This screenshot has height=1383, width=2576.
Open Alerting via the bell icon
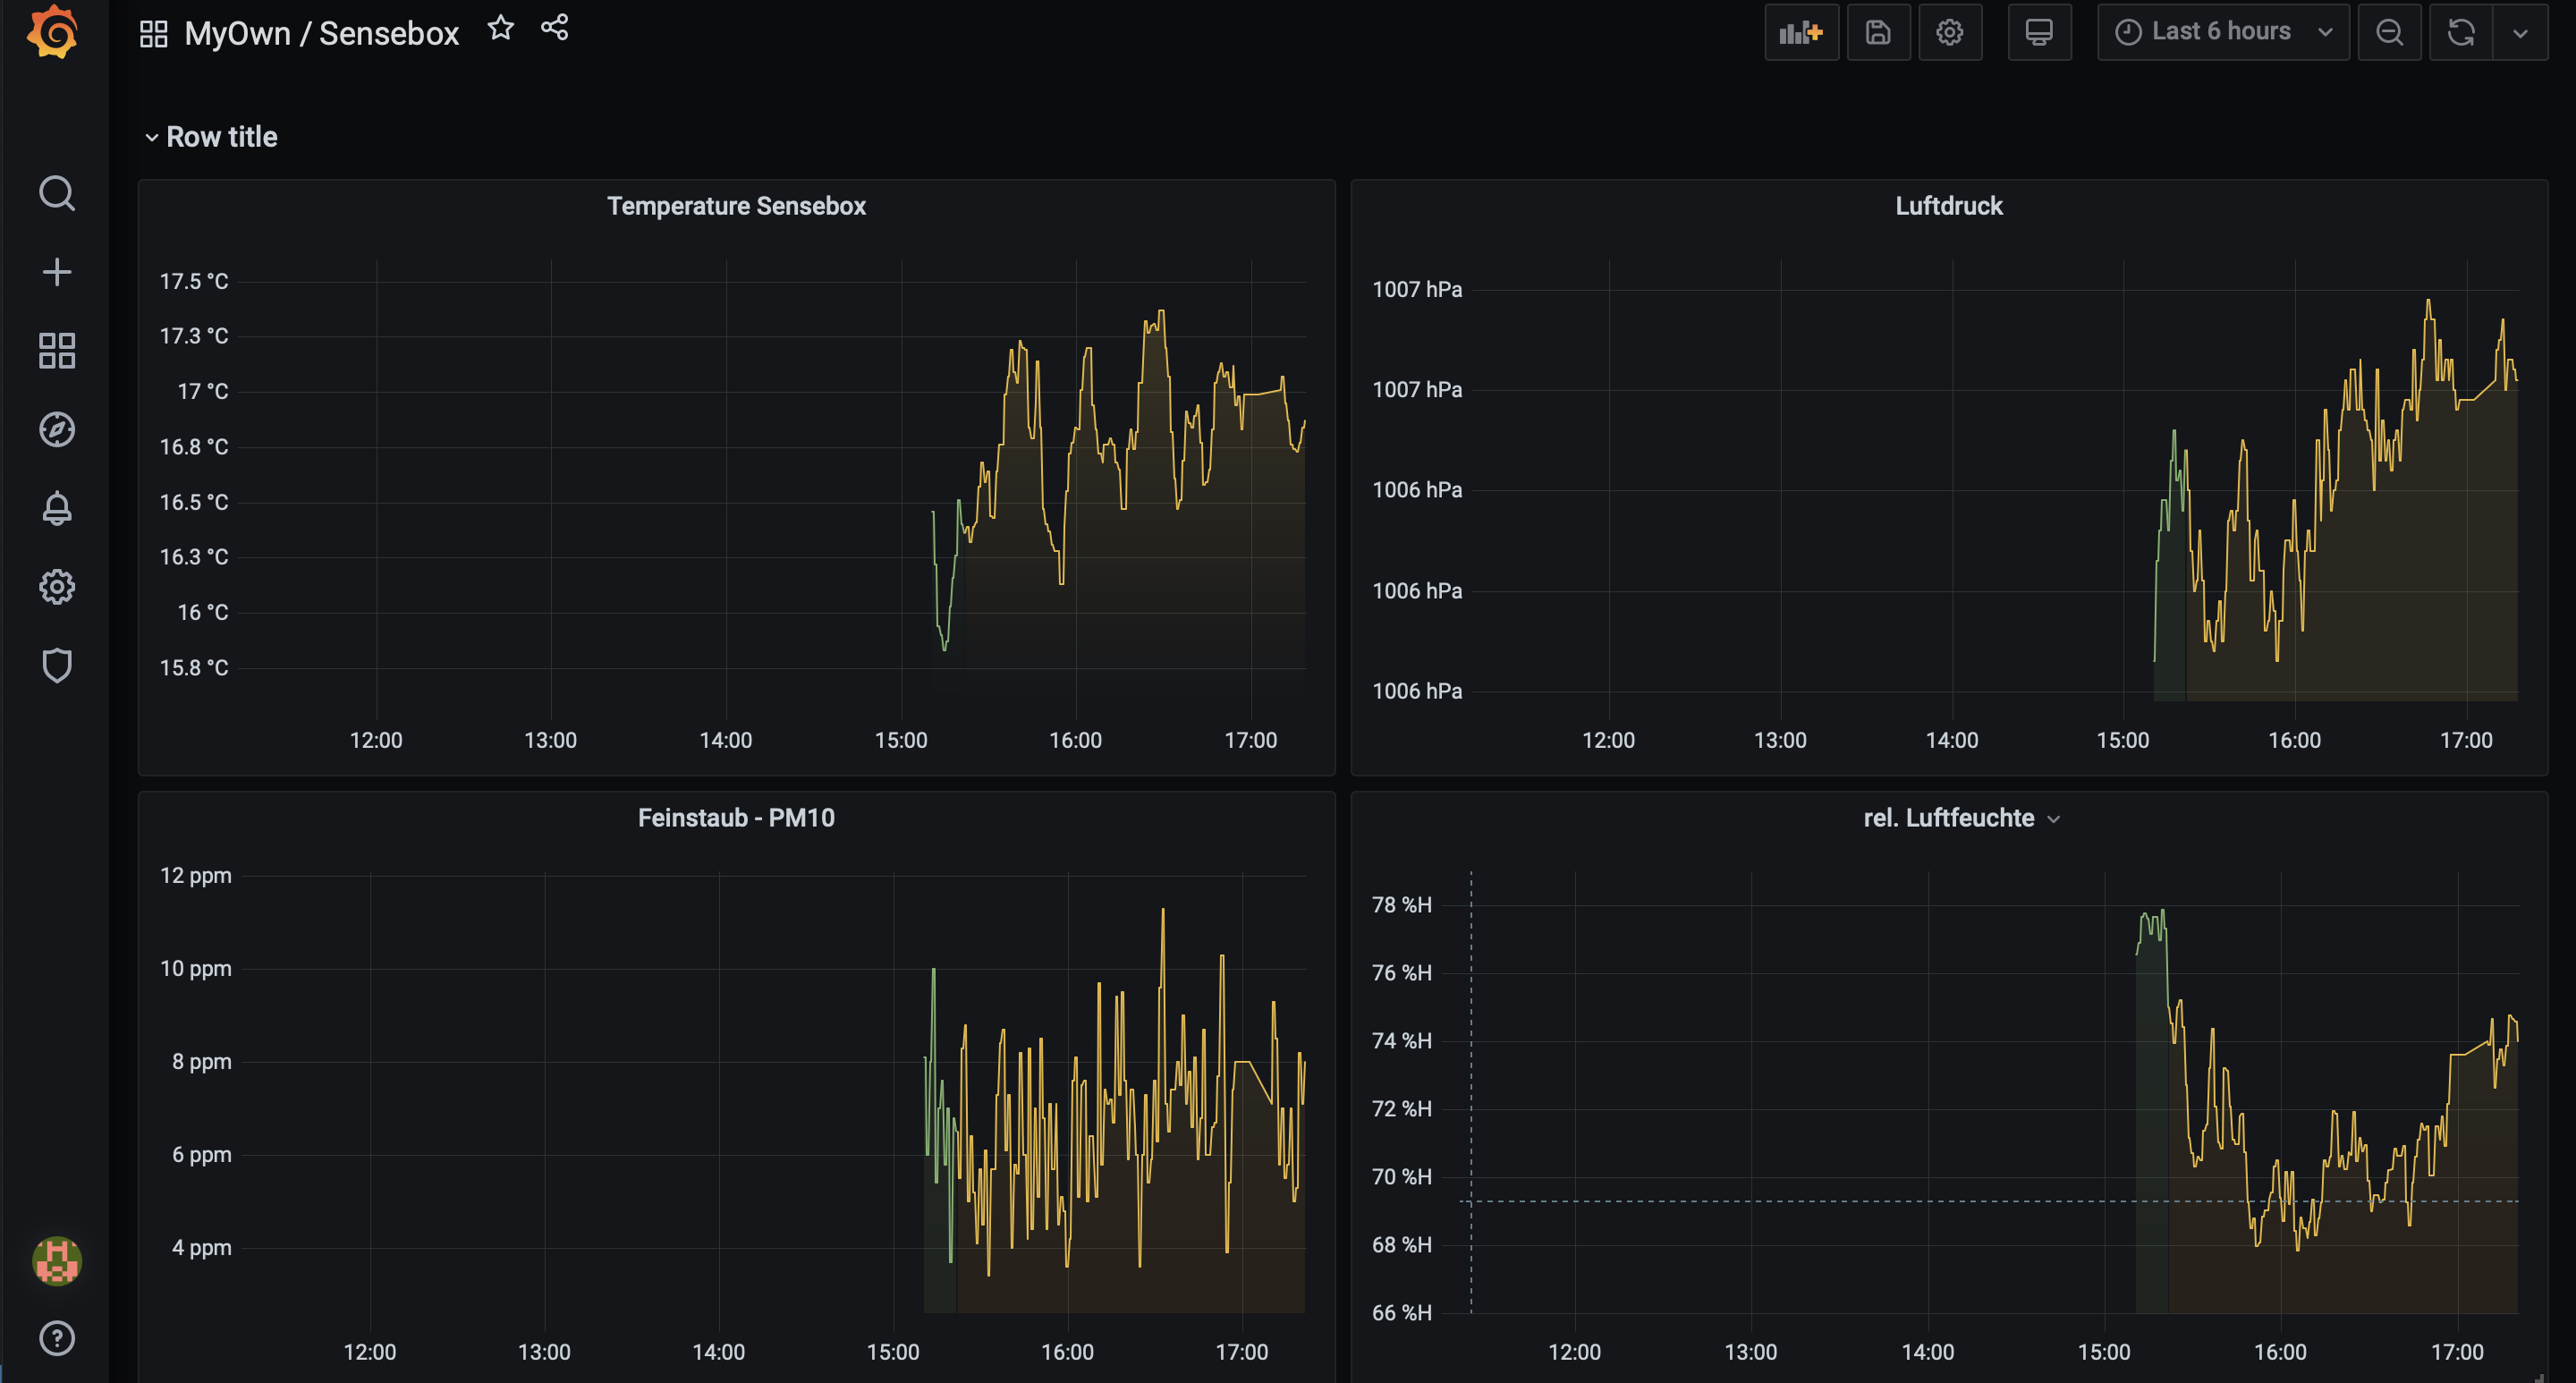pyautogui.click(x=57, y=508)
